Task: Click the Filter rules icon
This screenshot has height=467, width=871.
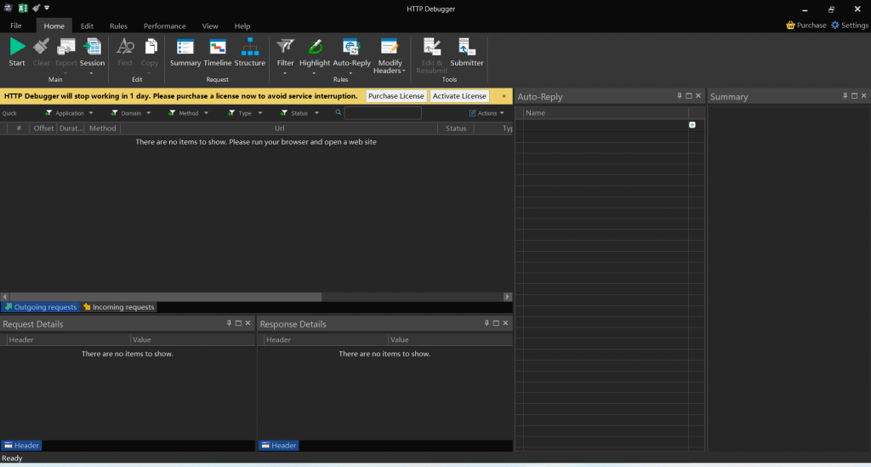Action: point(286,47)
